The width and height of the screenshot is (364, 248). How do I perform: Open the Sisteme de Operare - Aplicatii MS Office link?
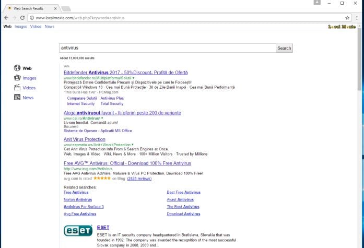tap(98, 131)
